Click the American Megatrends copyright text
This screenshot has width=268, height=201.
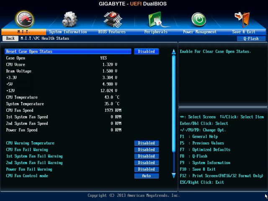[134, 196]
